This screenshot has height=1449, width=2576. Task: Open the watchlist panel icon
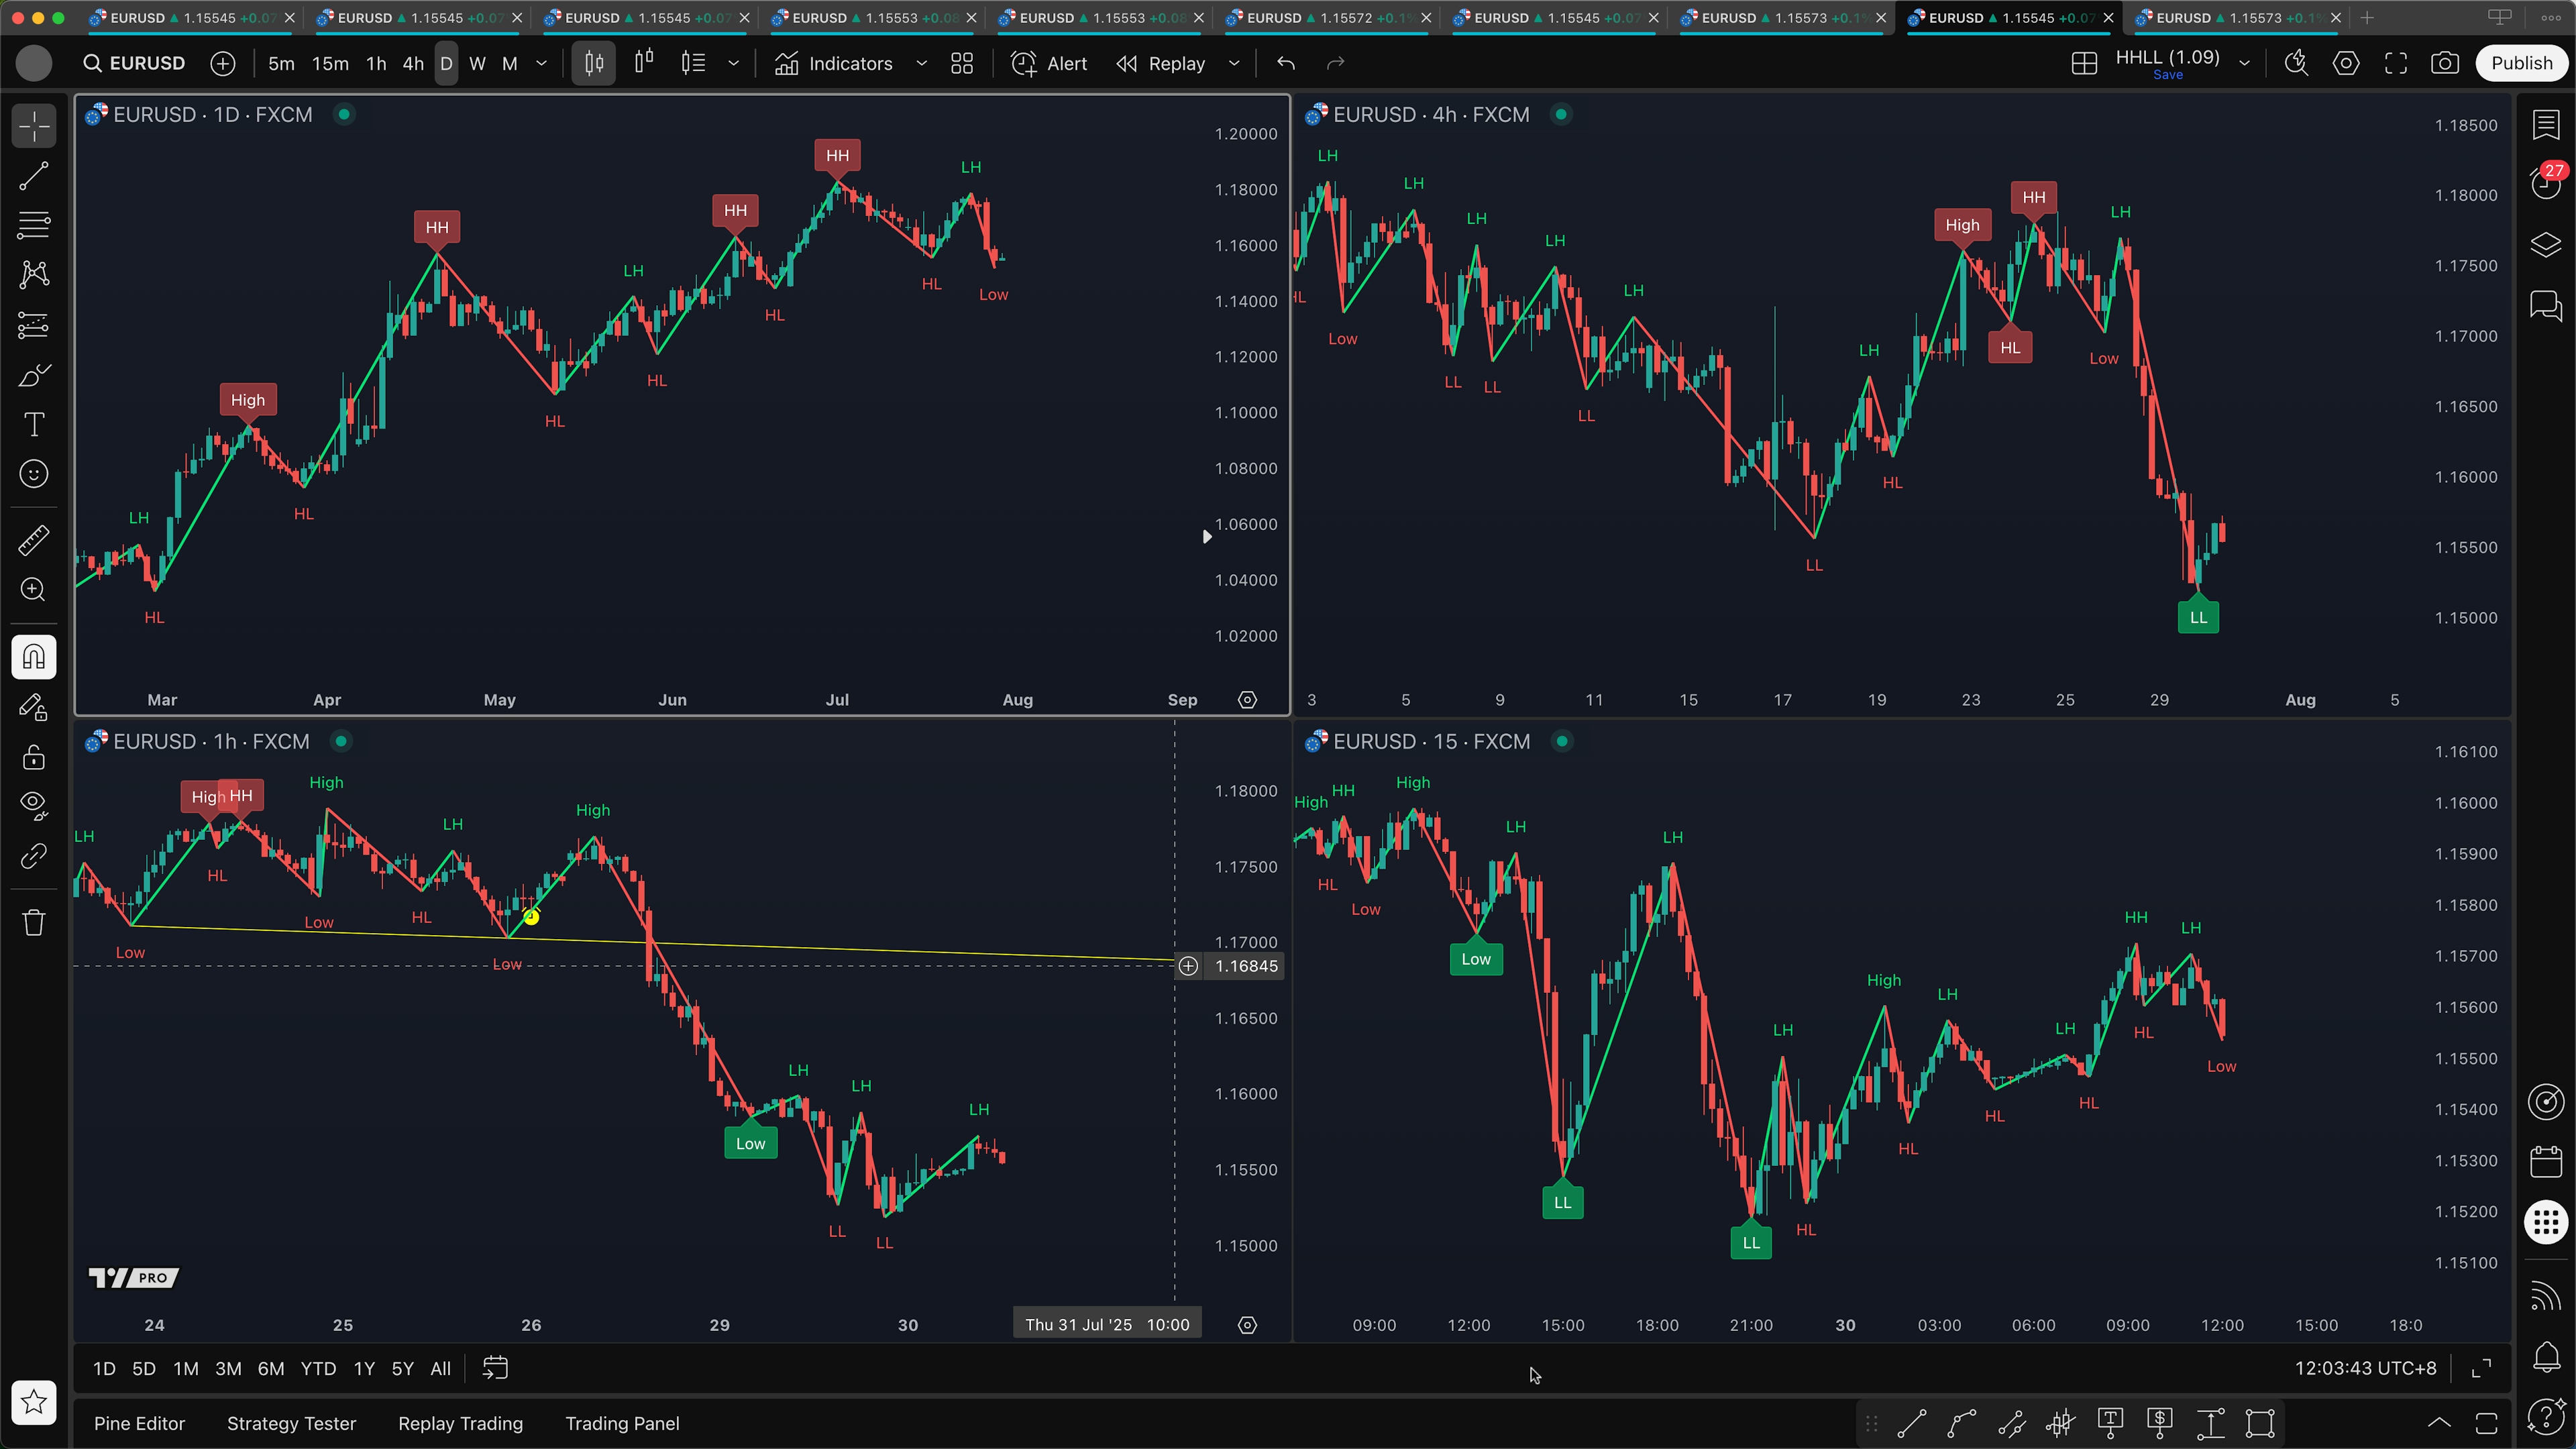tap(2546, 125)
